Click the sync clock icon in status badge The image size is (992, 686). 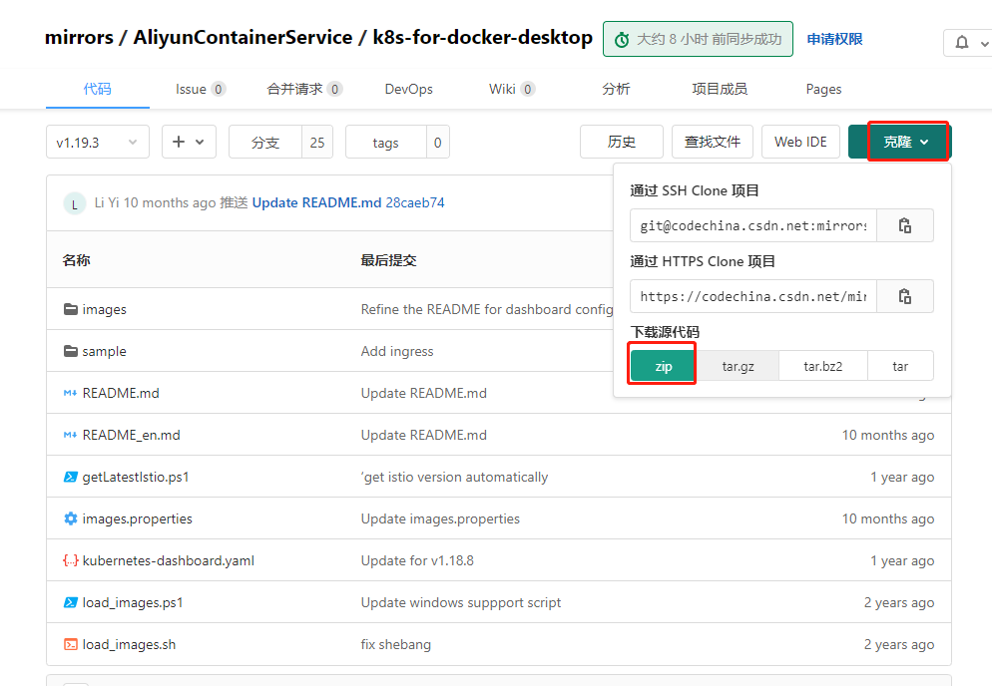[x=622, y=40]
